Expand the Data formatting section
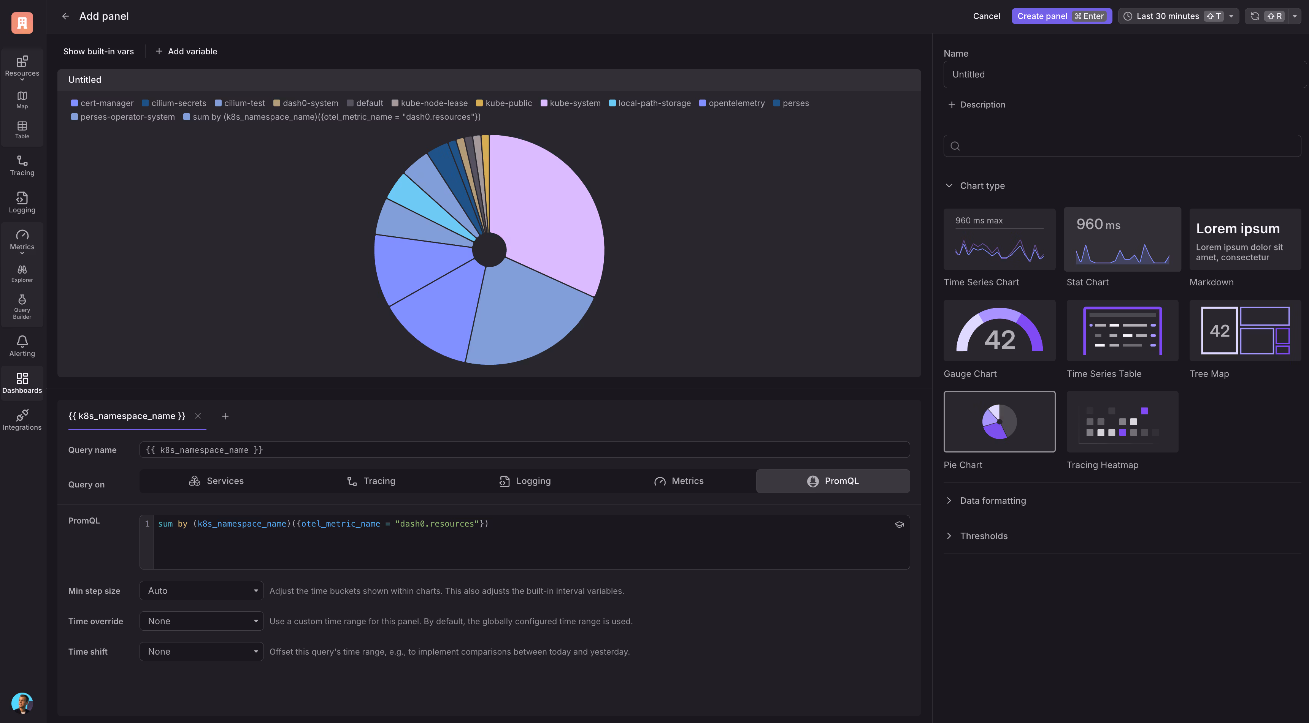 pos(992,501)
